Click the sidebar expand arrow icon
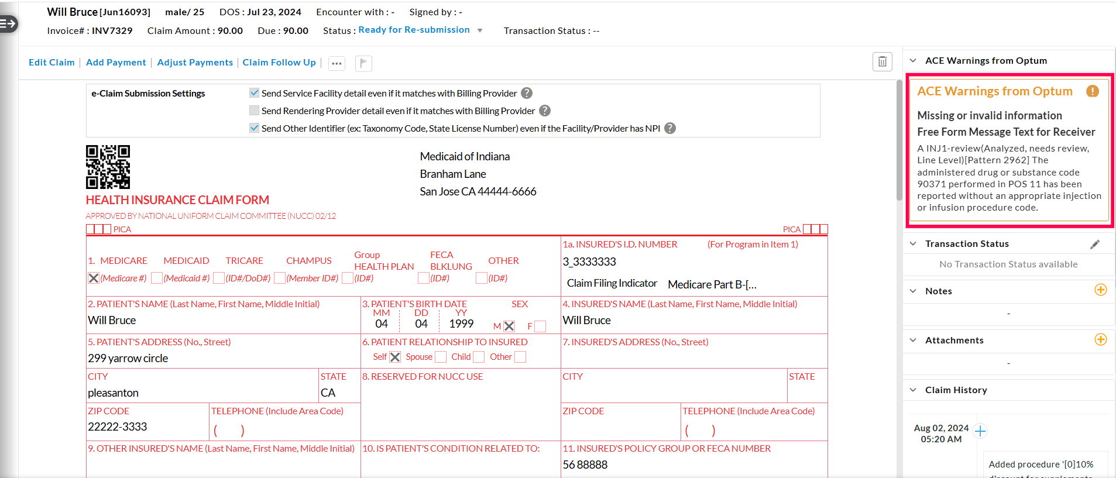1116x478 pixels. coord(9,24)
